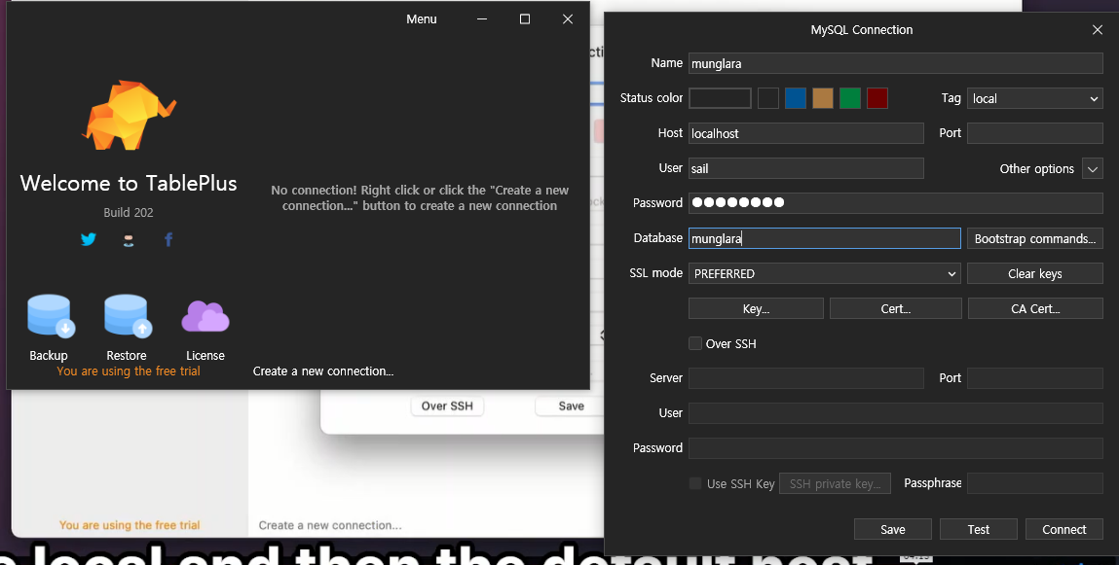Viewport: 1119px width, 565px height.
Task: Enable the Over SSH checkbox
Action: pos(695,343)
